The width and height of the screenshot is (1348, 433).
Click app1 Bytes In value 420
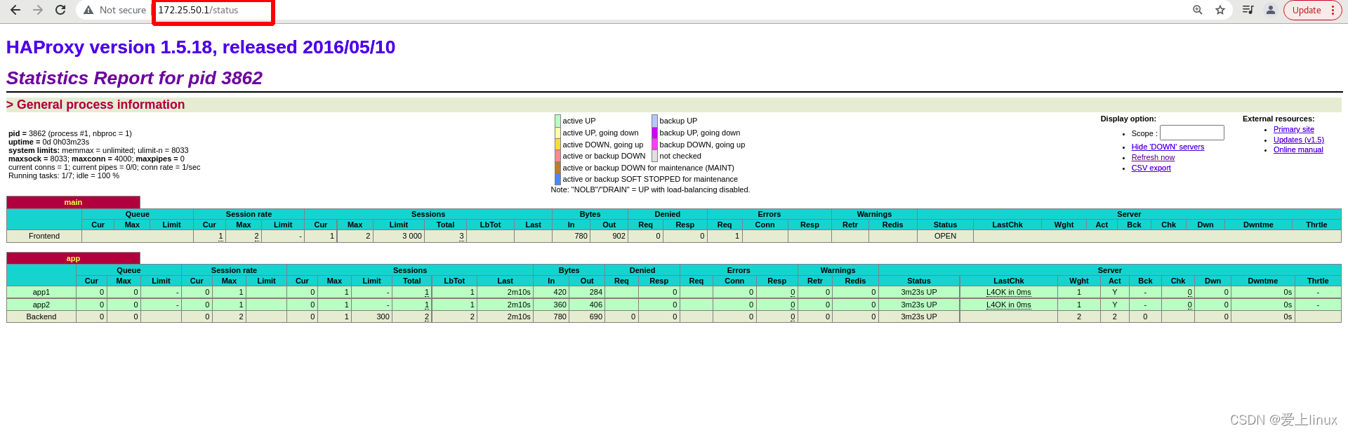coord(560,292)
